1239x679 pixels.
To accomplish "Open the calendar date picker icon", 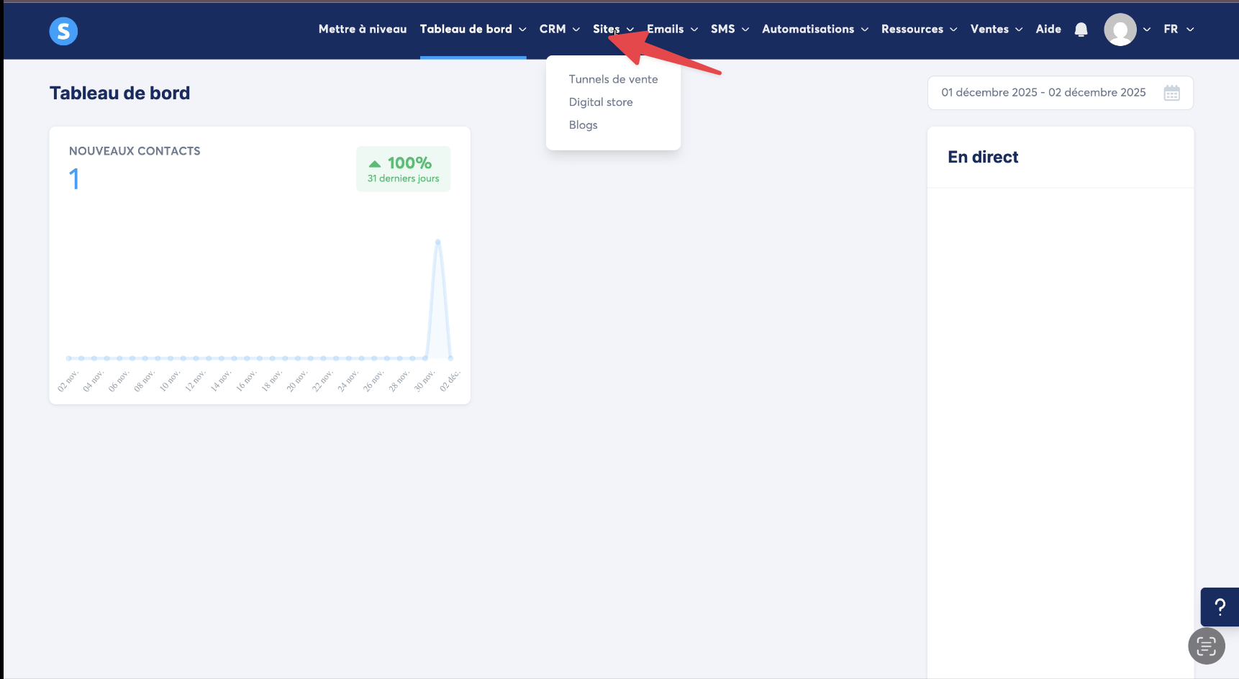I will click(1172, 93).
